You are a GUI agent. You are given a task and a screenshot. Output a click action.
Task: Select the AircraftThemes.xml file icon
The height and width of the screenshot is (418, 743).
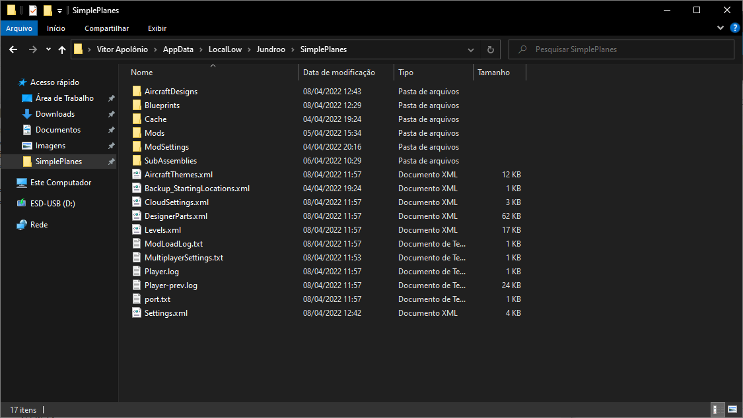coord(137,175)
